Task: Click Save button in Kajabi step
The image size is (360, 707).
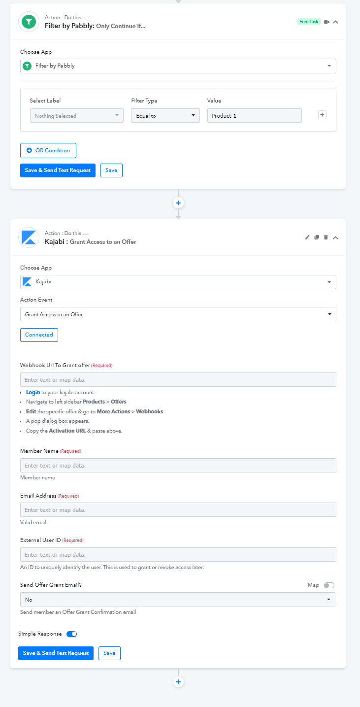Action: click(x=109, y=653)
